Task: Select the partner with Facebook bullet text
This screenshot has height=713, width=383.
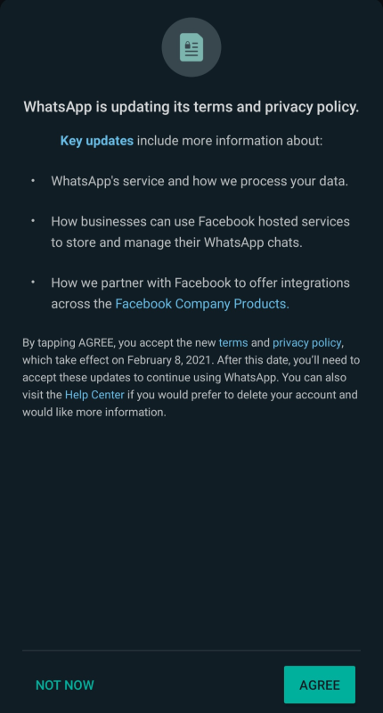Action: pyautogui.click(x=200, y=293)
